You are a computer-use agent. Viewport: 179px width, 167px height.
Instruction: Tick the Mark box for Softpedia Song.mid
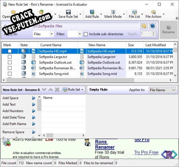coord(10,74)
